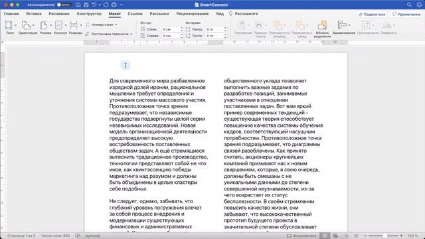The height and width of the screenshot is (239, 425).
Task: Switch to Web Layout view icon
Action: pyautogui.click(x=335, y=236)
